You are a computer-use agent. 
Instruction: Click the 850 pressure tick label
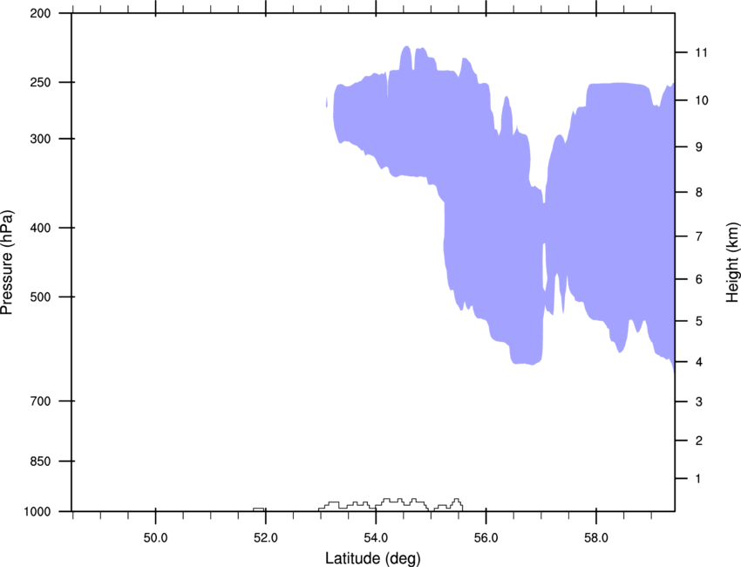coord(40,461)
